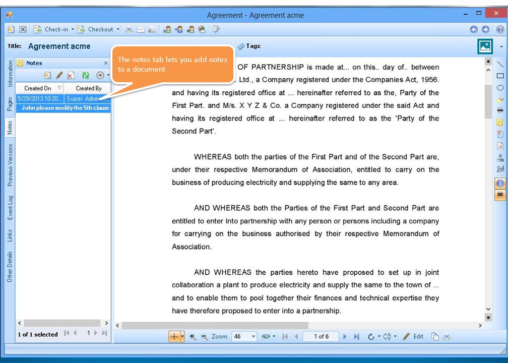Select the Line annotation tool

[500, 64]
